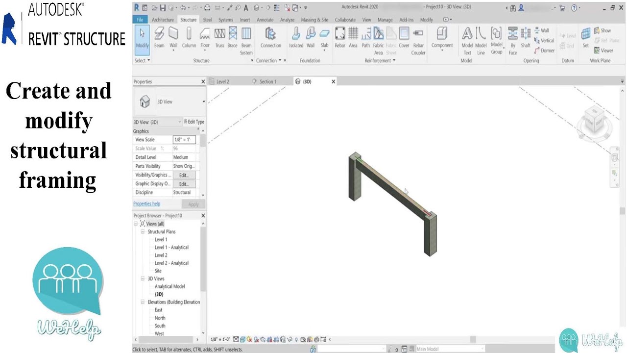Select the Beam tool in Structure panel
Screen dimensions: 627x353
(159, 38)
